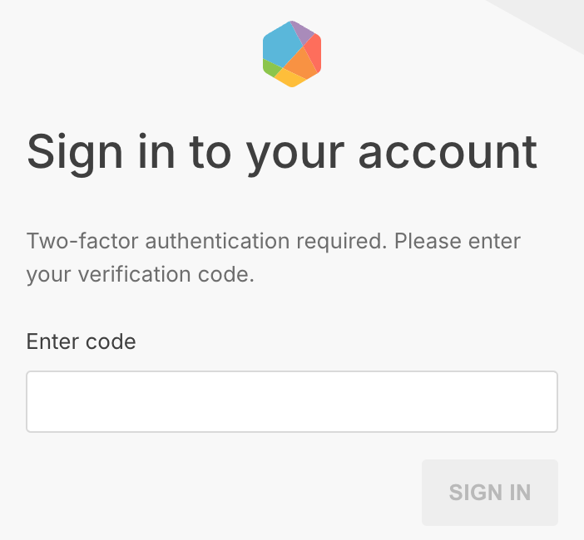Click the words "Please enter" in the description

pos(458,241)
